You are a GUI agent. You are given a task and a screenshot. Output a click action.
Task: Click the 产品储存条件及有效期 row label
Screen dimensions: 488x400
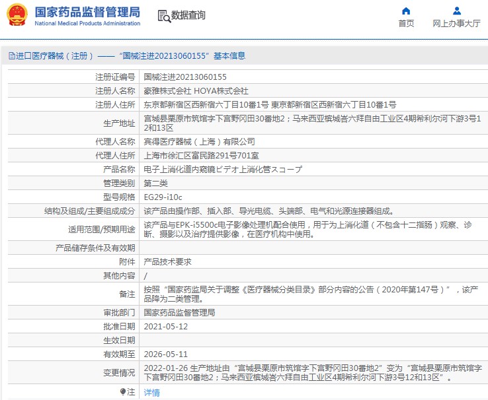pos(95,248)
